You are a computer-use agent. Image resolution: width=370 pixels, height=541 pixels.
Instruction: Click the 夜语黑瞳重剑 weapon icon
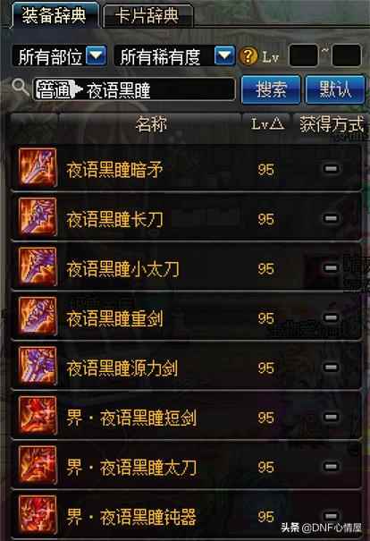(38, 316)
